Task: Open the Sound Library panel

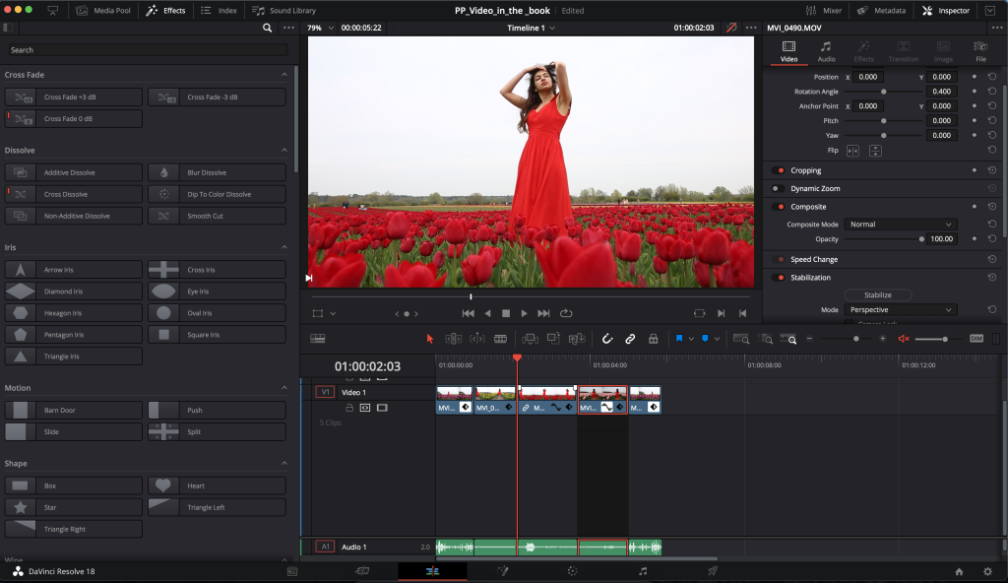Action: pyautogui.click(x=283, y=10)
